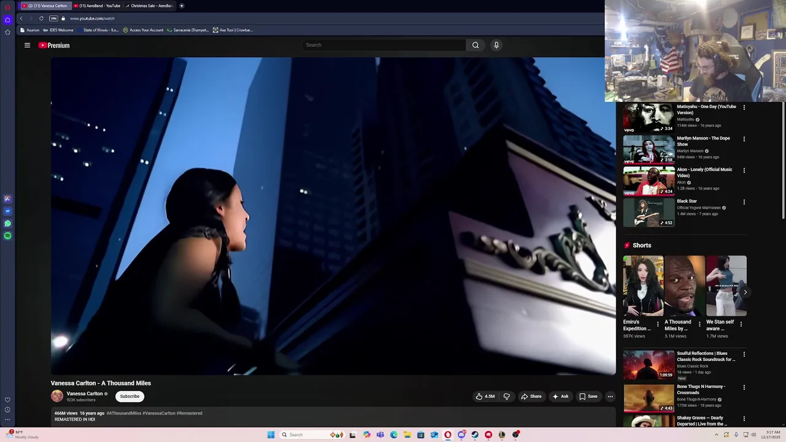Click the site lock security icon
Viewport: 786px width, 442px height.
(63, 18)
